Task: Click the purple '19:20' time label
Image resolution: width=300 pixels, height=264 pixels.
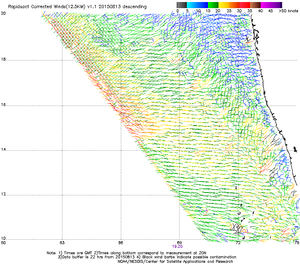Action: click(177, 247)
